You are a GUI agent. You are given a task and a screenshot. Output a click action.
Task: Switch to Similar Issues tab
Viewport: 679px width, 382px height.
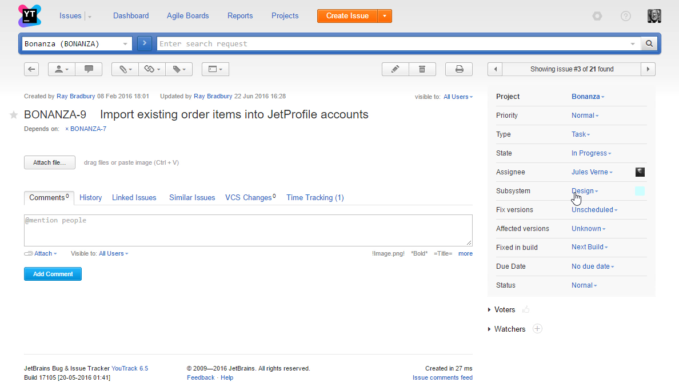192,198
